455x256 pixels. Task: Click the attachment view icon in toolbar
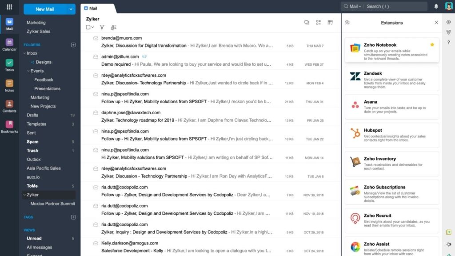[113, 28]
